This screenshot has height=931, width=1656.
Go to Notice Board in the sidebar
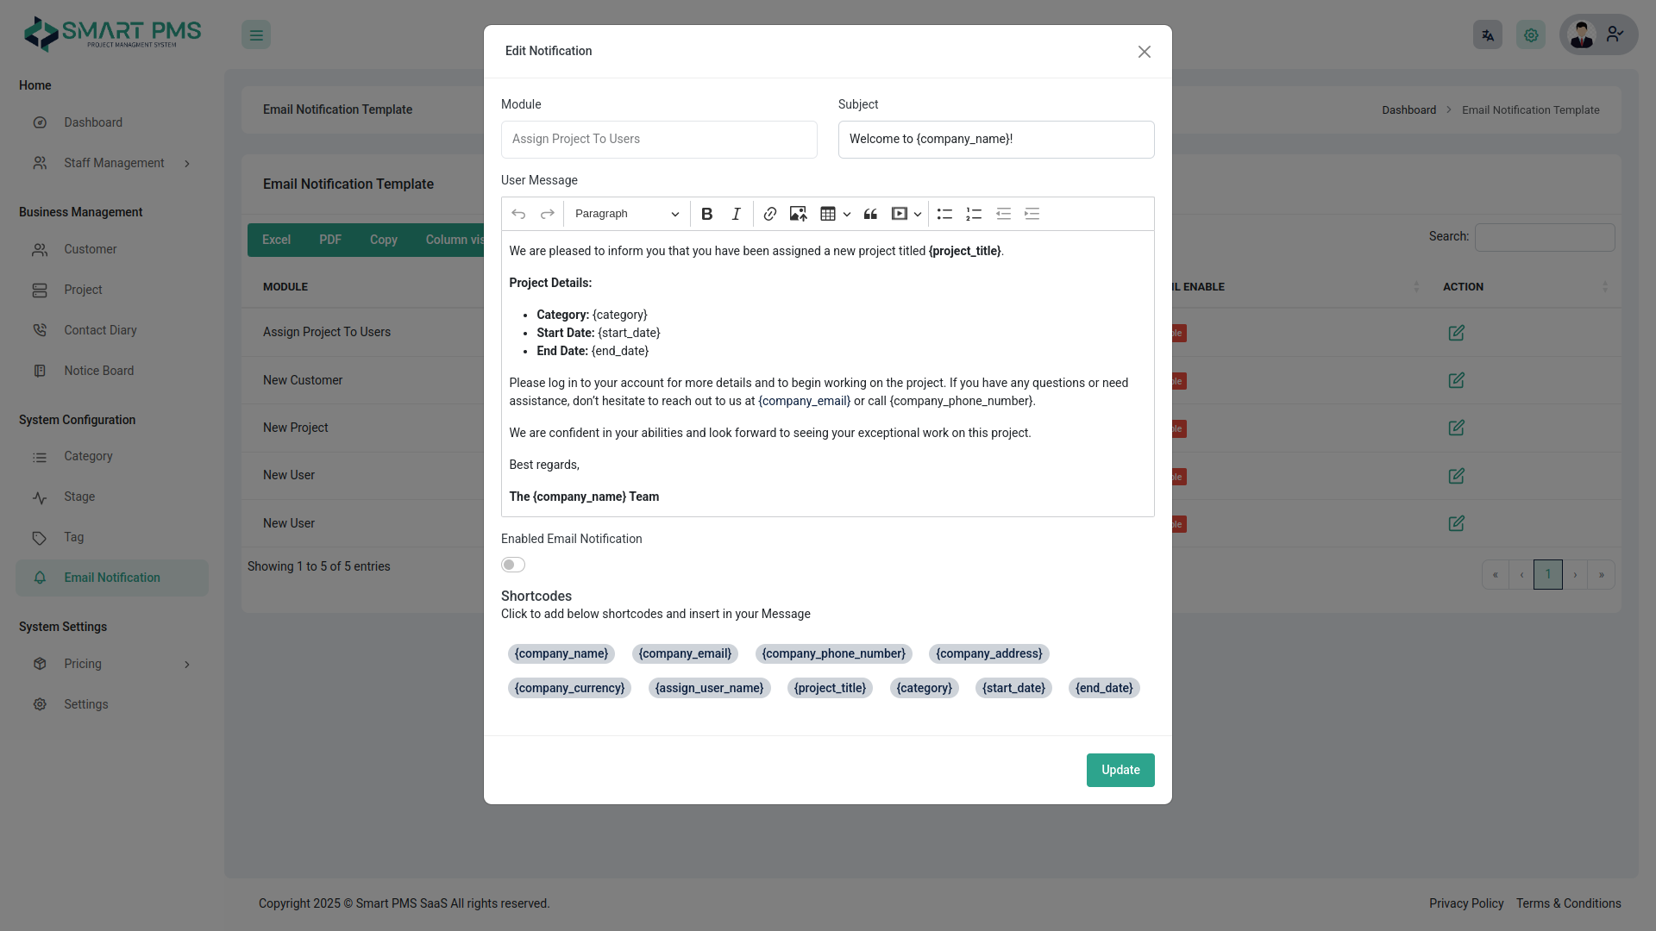[98, 371]
